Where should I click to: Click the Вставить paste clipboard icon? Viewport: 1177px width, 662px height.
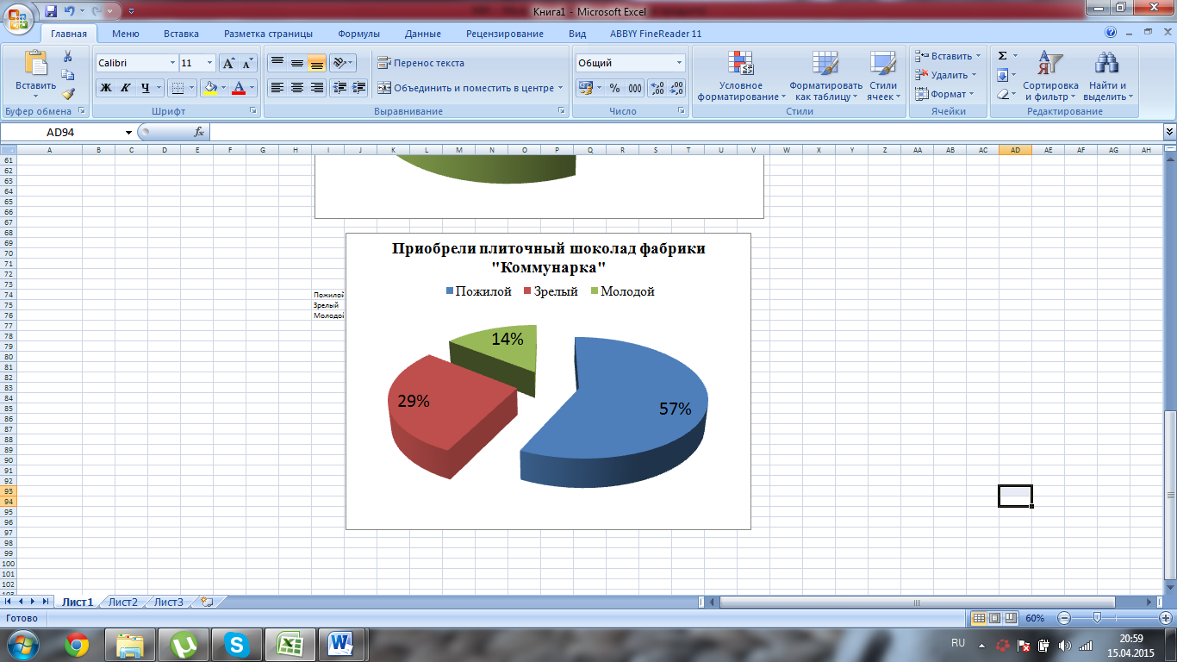35,64
